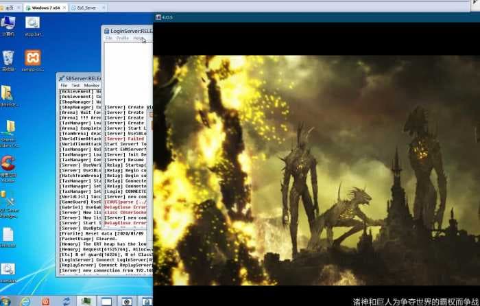The height and width of the screenshot is (306, 480).
Task: Open Monitor menu in SBServer window
Action: 91,86
